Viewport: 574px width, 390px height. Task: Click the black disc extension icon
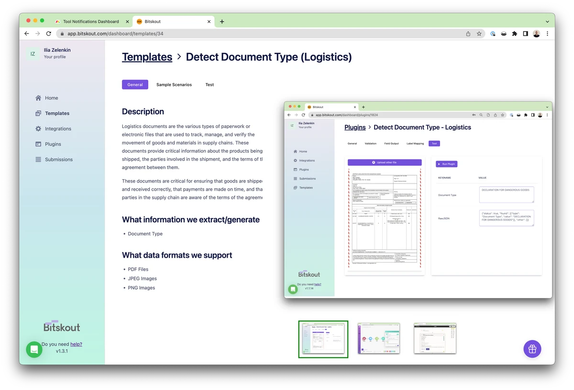pyautogui.click(x=504, y=34)
